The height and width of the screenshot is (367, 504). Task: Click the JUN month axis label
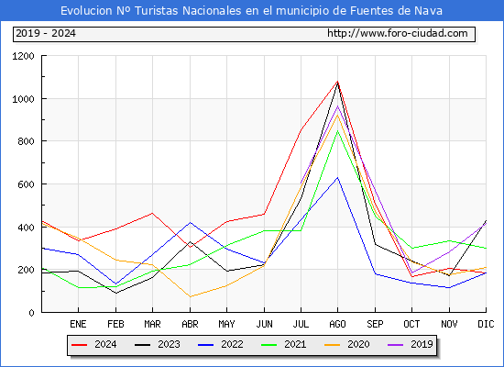pos(264,324)
